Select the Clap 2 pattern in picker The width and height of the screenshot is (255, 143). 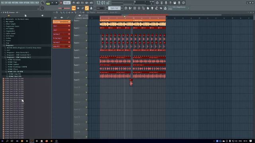point(62,30)
